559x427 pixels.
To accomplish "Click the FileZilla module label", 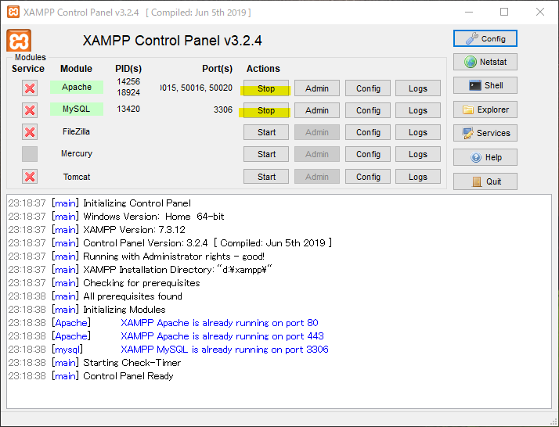I will tap(76, 131).
